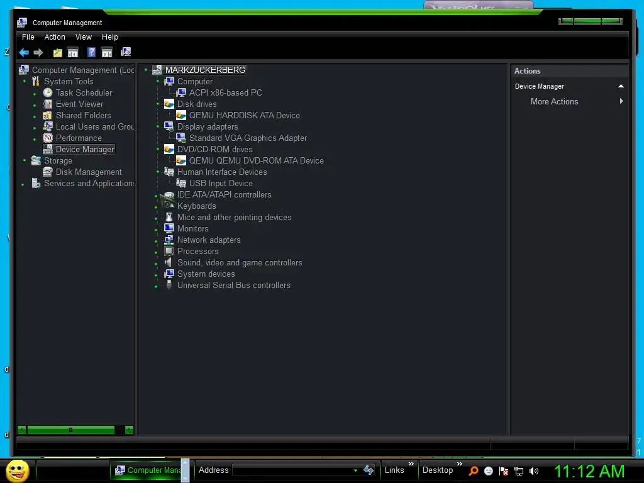Image resolution: width=644 pixels, height=483 pixels.
Task: Expand the Services and Applications node
Action: click(23, 185)
